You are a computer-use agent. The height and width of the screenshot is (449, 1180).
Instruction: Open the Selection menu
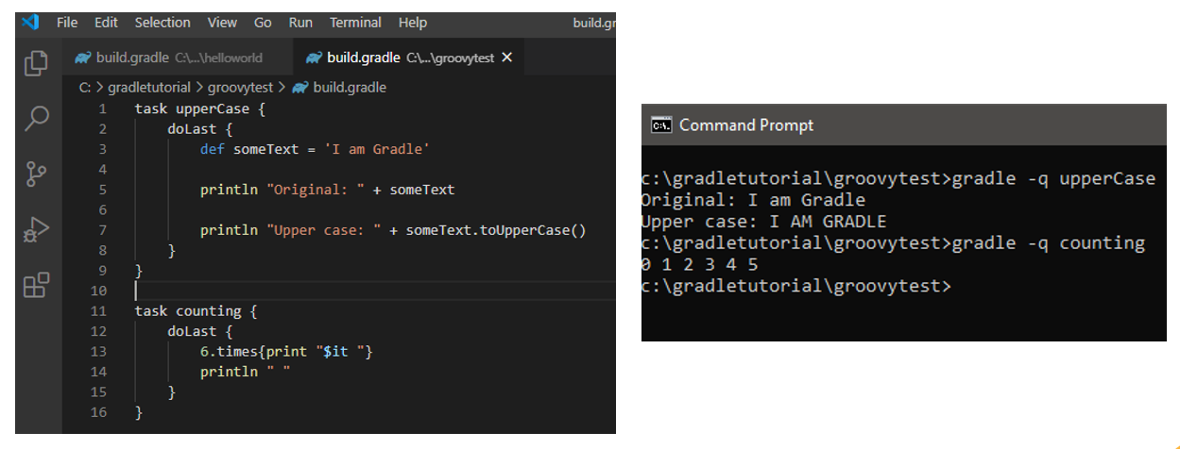coord(162,22)
